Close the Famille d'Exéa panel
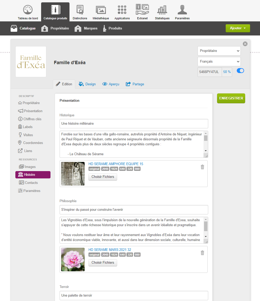The width and height of the screenshot is (260, 301). pos(245,44)
